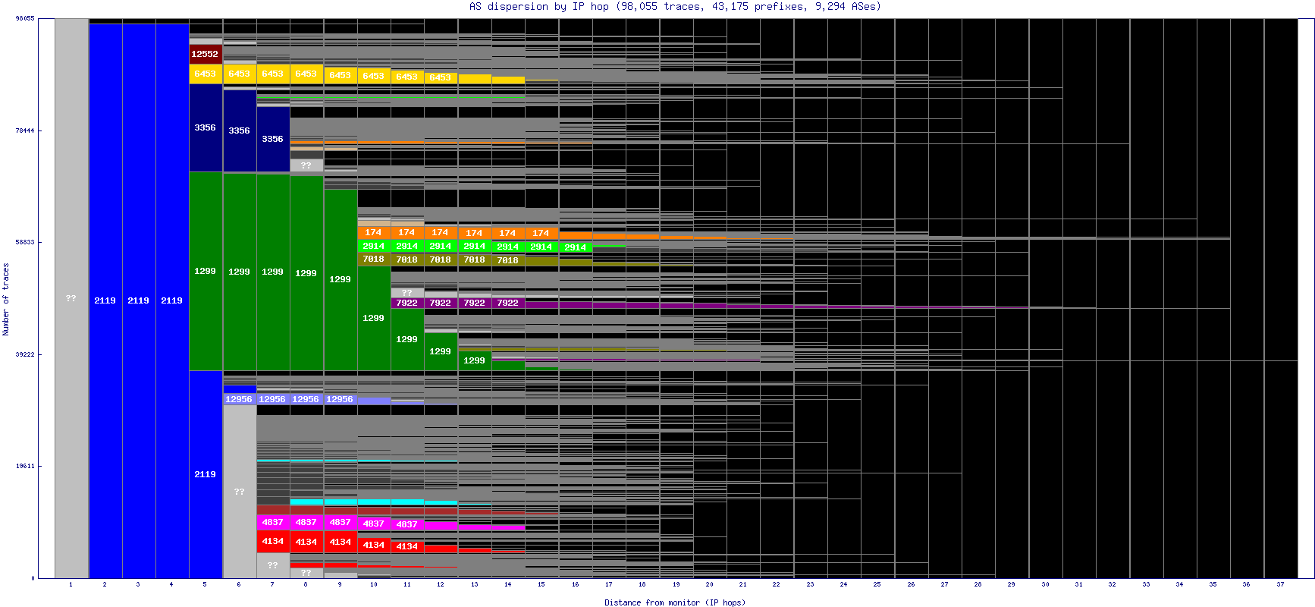Select the orange 174 block in hop 10 column
This screenshot has width=1315, height=607.
click(374, 233)
